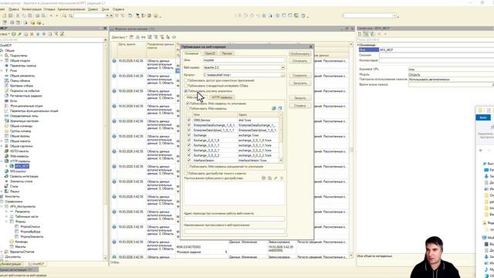Viewport: 494px width, 278px height.
Task: Click scissors Cut icon in main toolbar
Action: coord(18,15)
